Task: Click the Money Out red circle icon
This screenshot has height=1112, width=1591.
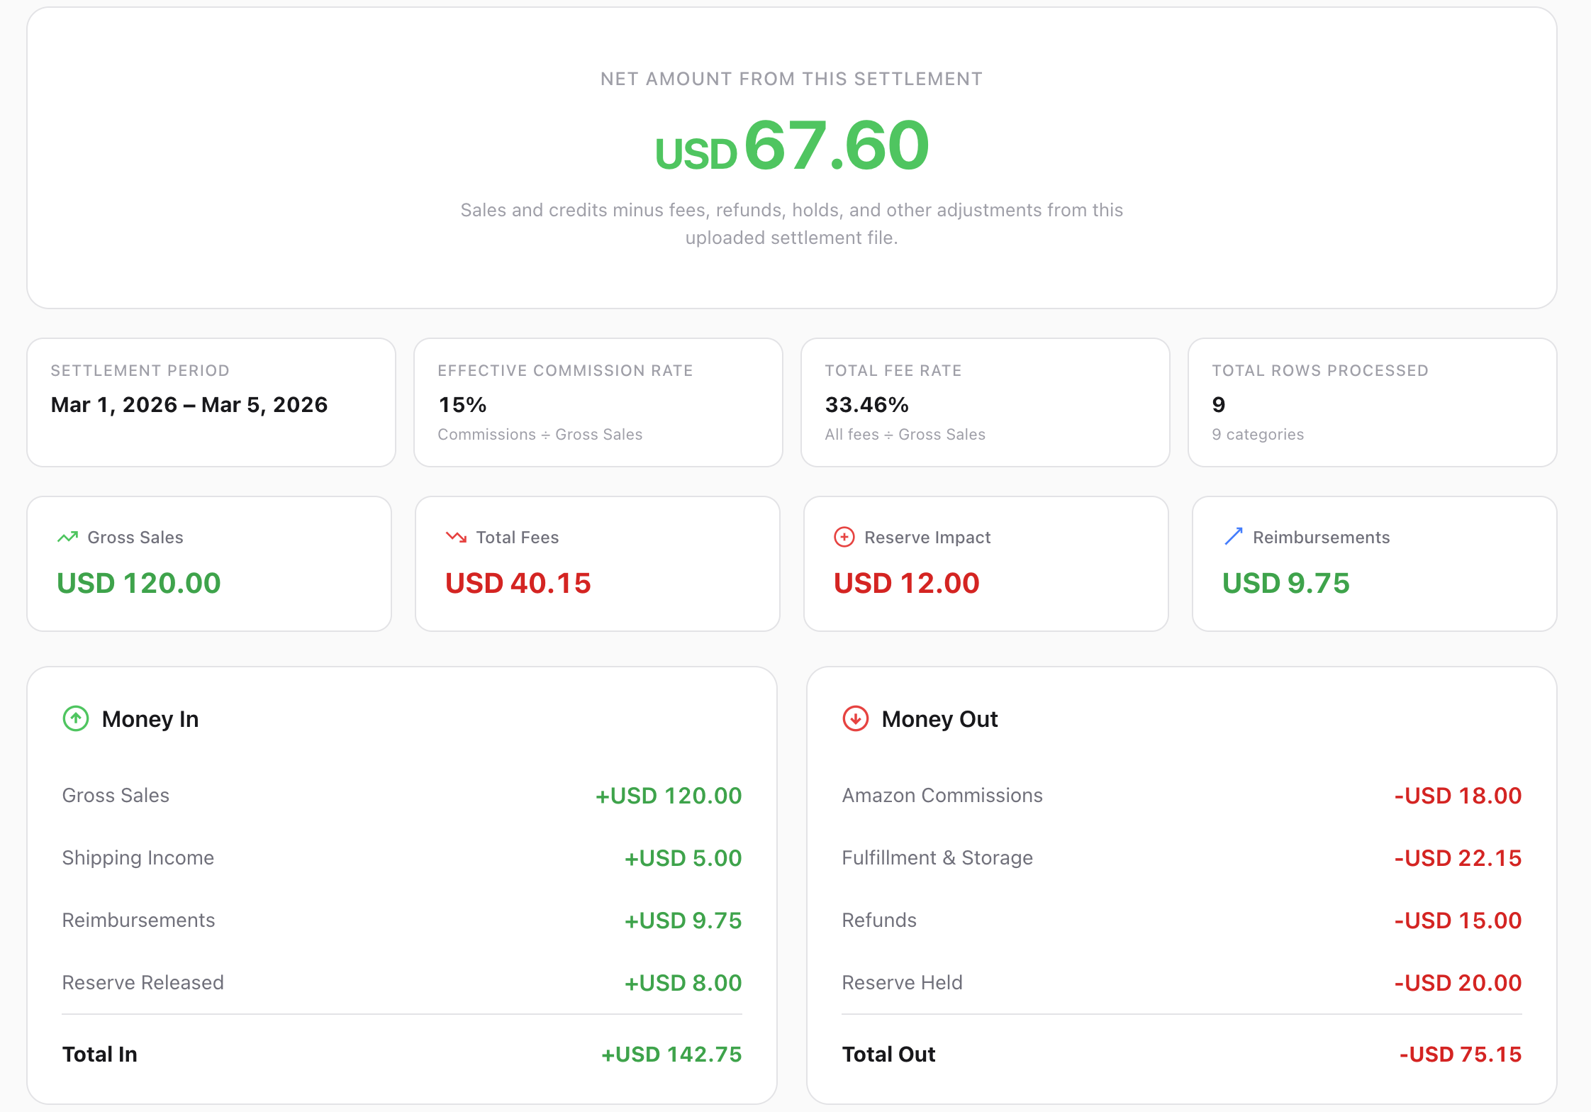Action: 855,718
